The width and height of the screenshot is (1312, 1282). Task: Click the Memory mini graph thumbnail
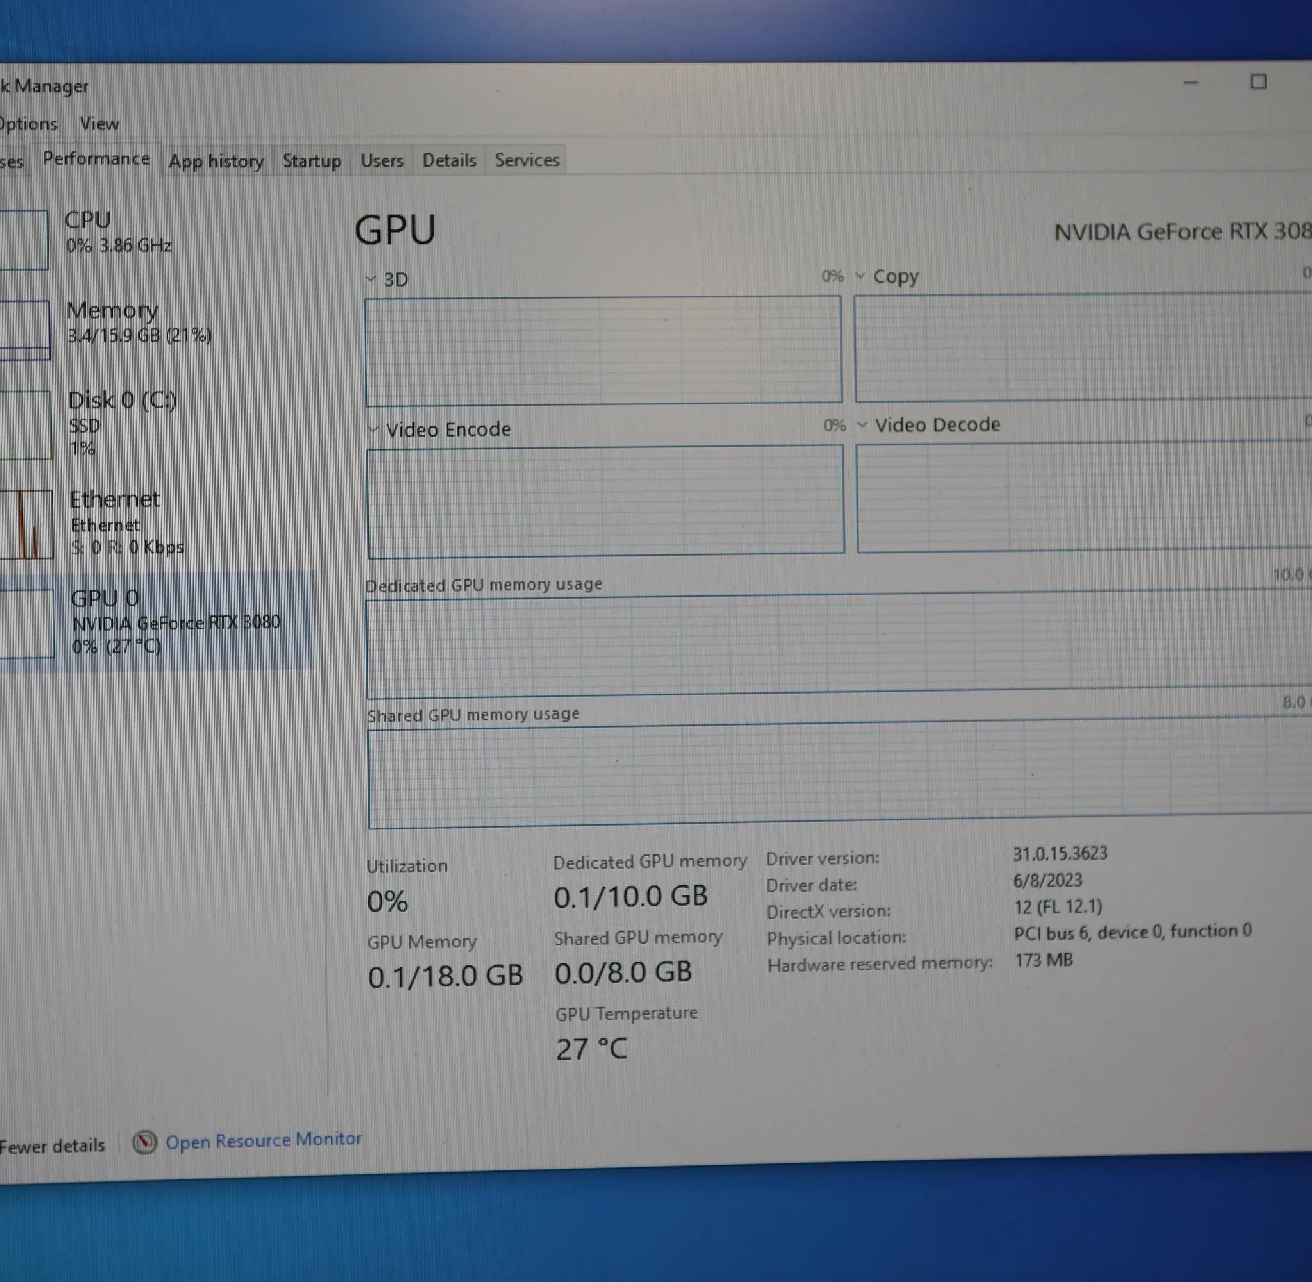(24, 330)
